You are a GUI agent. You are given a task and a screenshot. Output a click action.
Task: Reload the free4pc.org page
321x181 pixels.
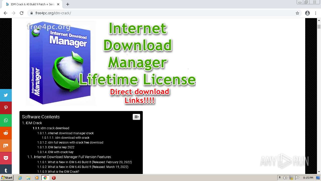(22, 13)
